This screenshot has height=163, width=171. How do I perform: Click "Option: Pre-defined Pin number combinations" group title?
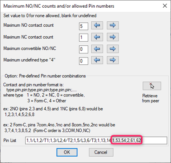click(45, 76)
